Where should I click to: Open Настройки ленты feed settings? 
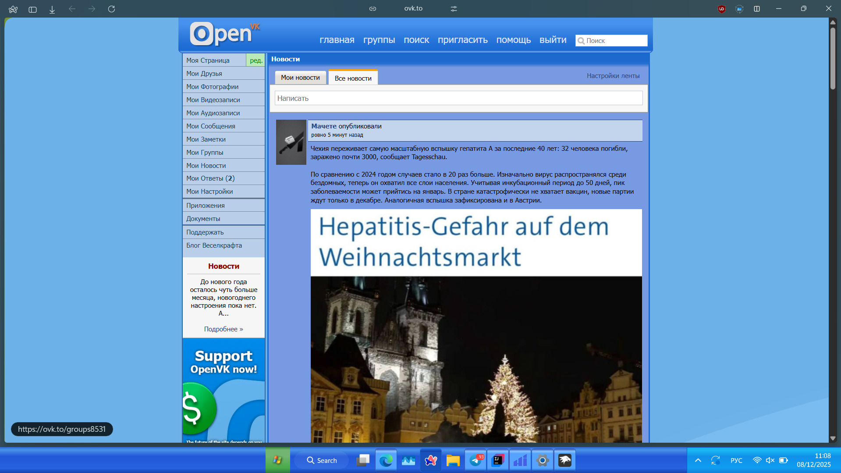point(613,76)
